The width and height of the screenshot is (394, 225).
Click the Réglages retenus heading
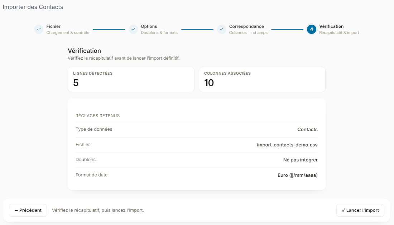(97, 116)
